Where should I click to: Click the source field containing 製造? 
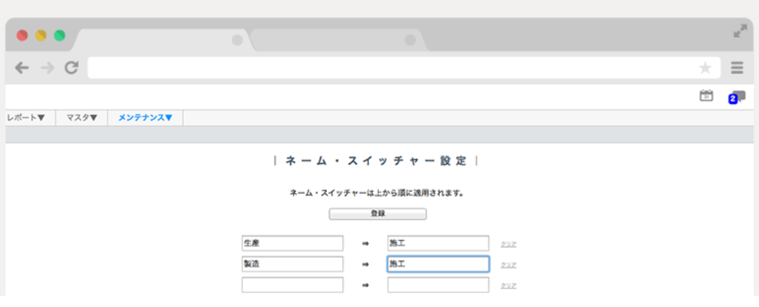[x=292, y=264]
